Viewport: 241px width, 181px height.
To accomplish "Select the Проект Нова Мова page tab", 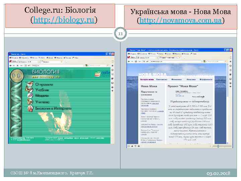I will 170,58.
